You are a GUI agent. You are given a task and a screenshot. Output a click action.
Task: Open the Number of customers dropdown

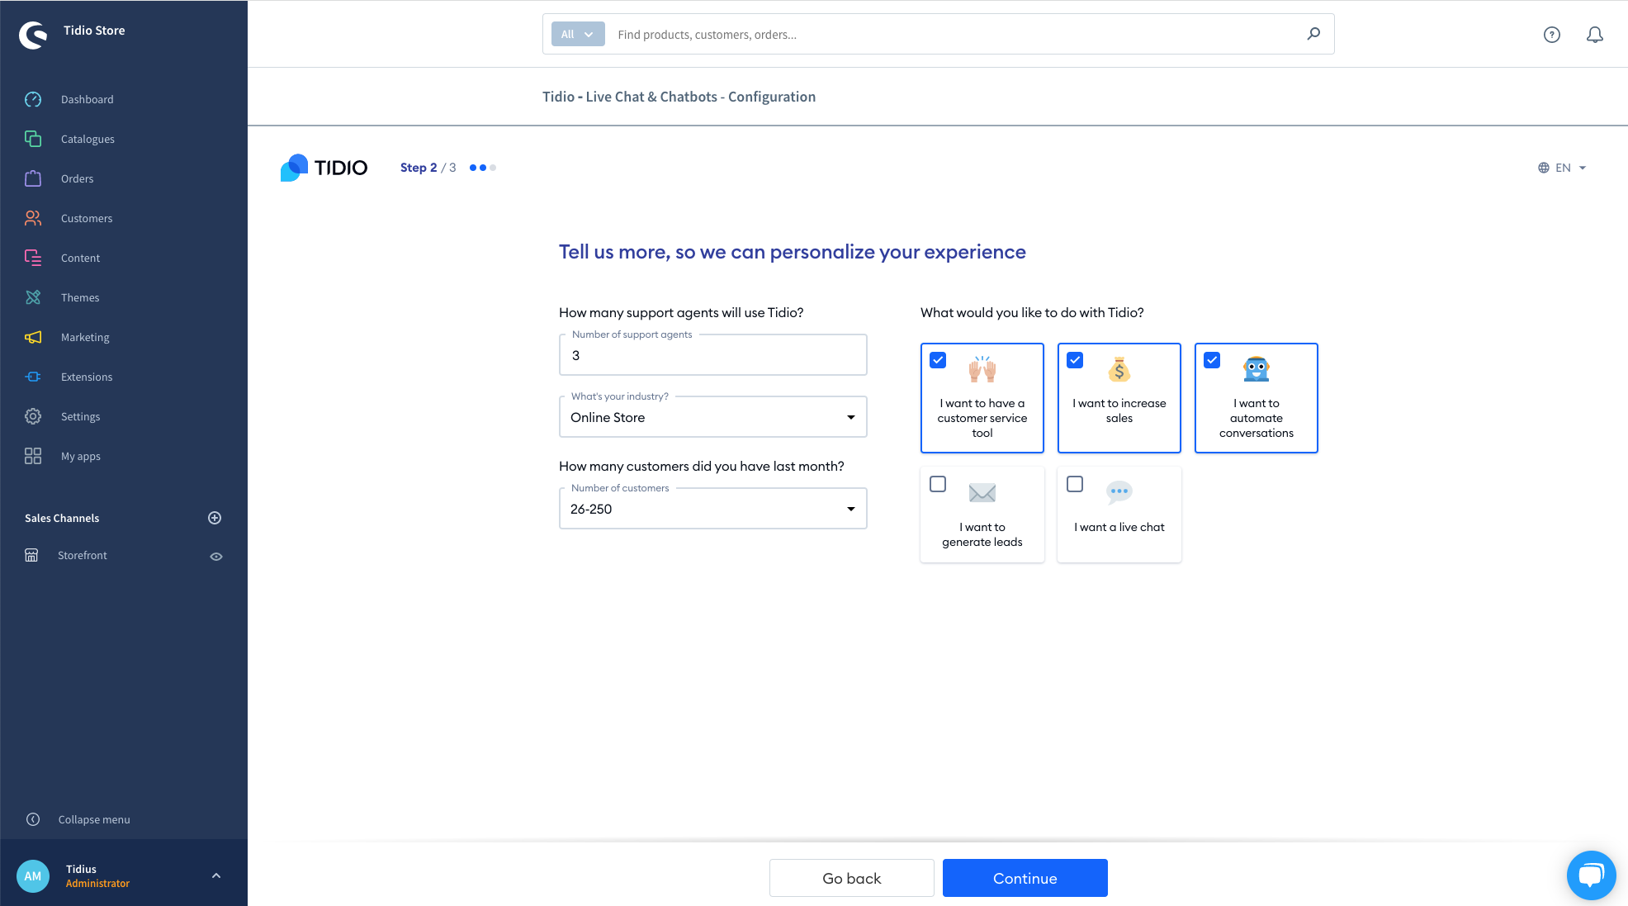click(713, 509)
